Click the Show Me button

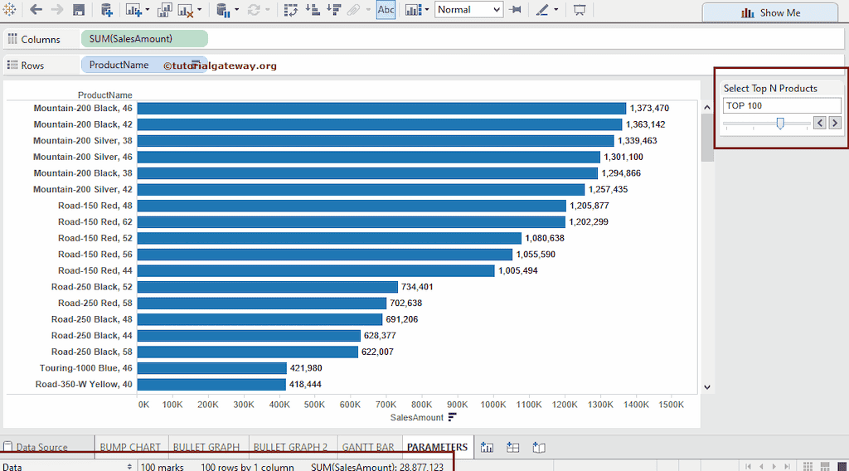(x=769, y=12)
